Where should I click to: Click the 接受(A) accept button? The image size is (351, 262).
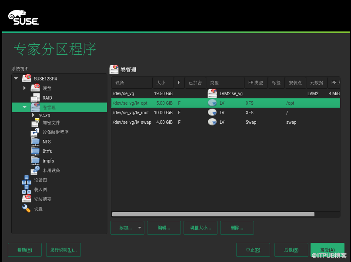pyautogui.click(x=327, y=250)
